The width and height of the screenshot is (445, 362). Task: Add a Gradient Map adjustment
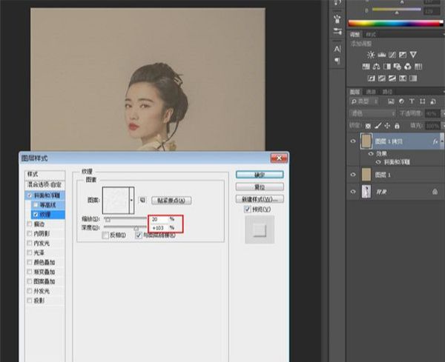tap(413, 78)
